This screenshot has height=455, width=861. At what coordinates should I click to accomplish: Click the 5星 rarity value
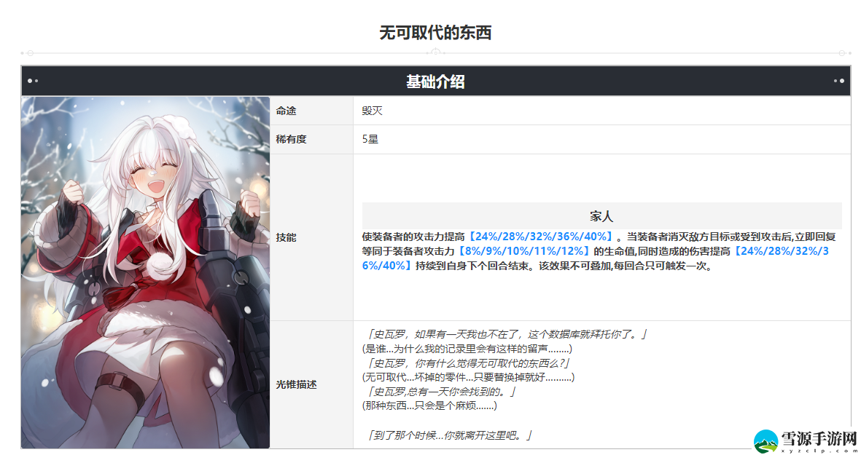click(370, 139)
